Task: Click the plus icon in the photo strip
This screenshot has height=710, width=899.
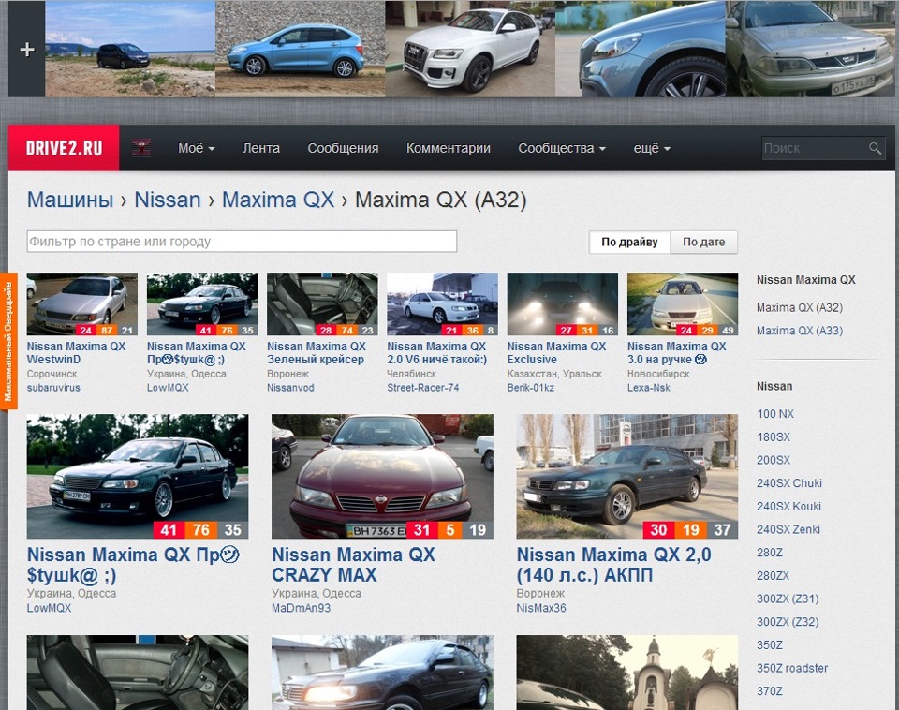Action: [x=27, y=50]
